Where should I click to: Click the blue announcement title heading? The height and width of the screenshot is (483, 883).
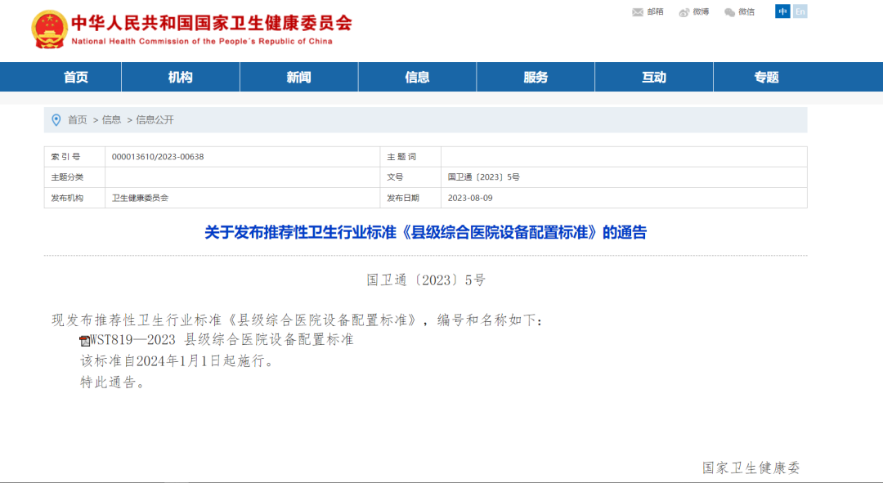[425, 233]
